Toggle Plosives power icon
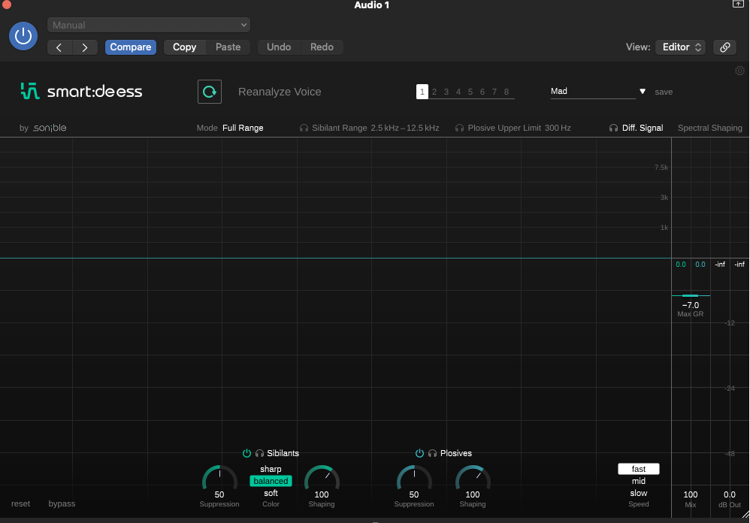The image size is (750, 523). (419, 453)
